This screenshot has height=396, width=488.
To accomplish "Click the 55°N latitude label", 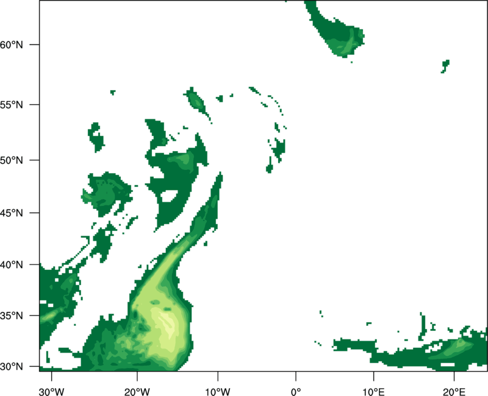I will [12, 105].
